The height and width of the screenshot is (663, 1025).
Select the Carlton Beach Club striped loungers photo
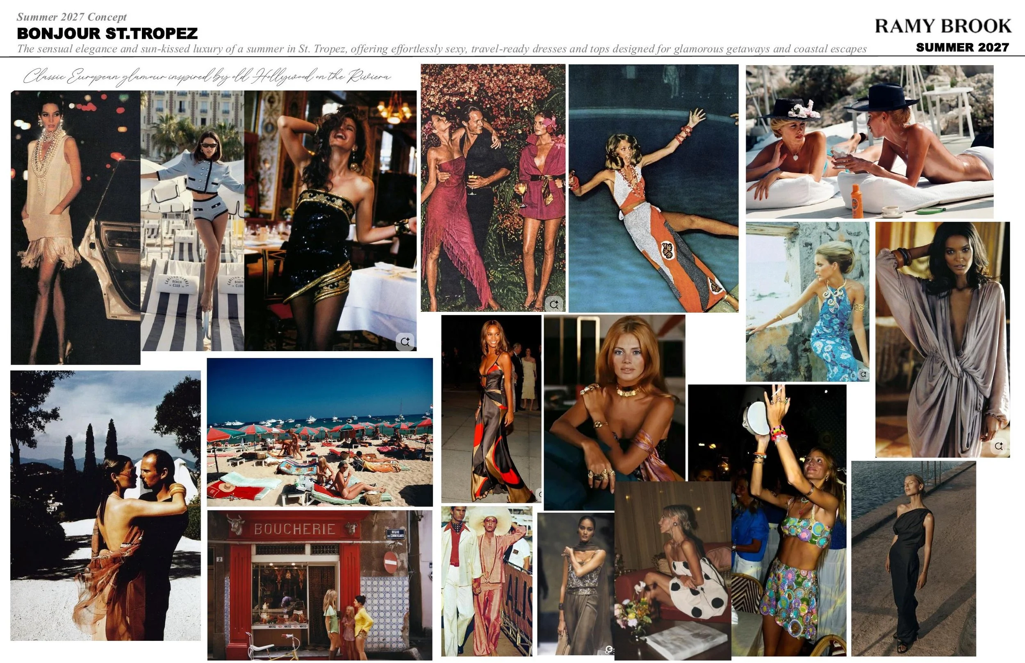tap(193, 220)
